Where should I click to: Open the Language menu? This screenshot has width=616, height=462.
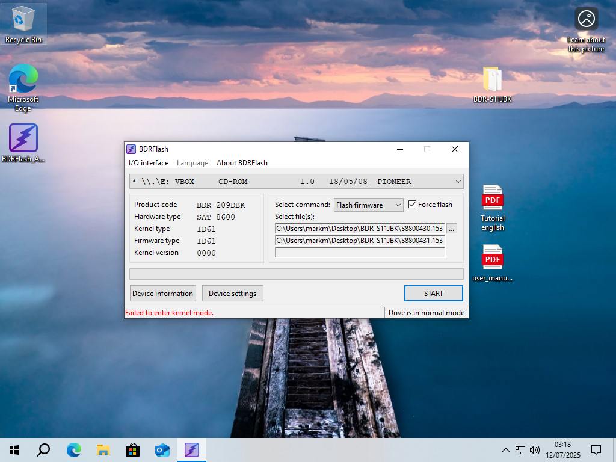[x=192, y=163]
